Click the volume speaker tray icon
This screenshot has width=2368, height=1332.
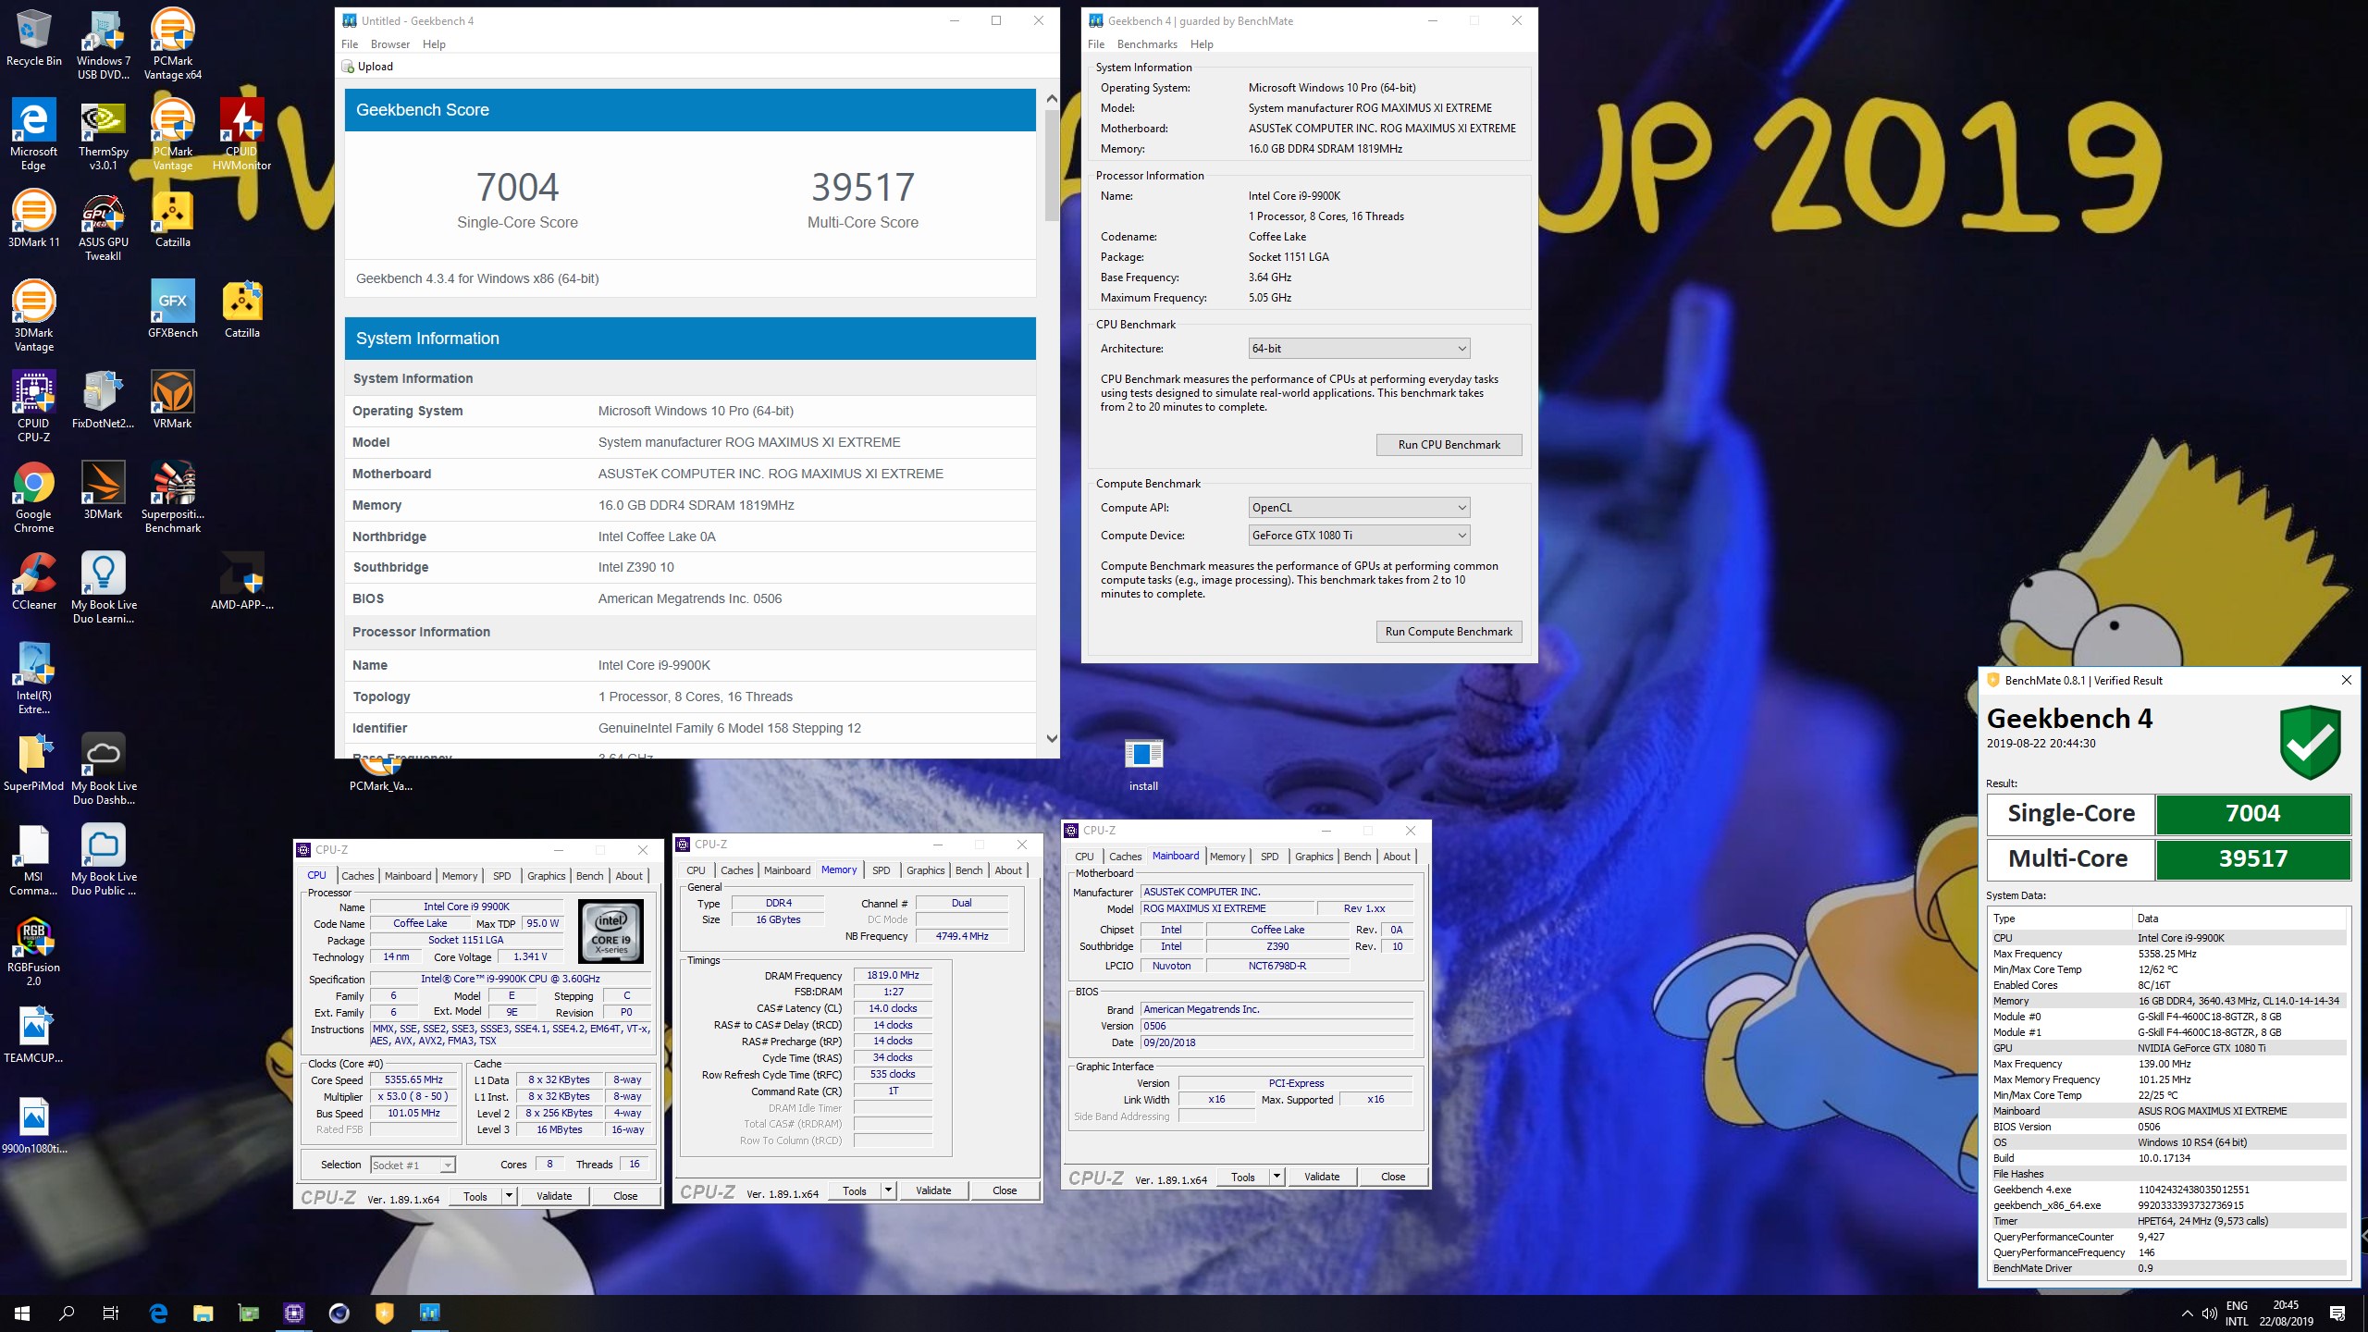point(2210,1313)
